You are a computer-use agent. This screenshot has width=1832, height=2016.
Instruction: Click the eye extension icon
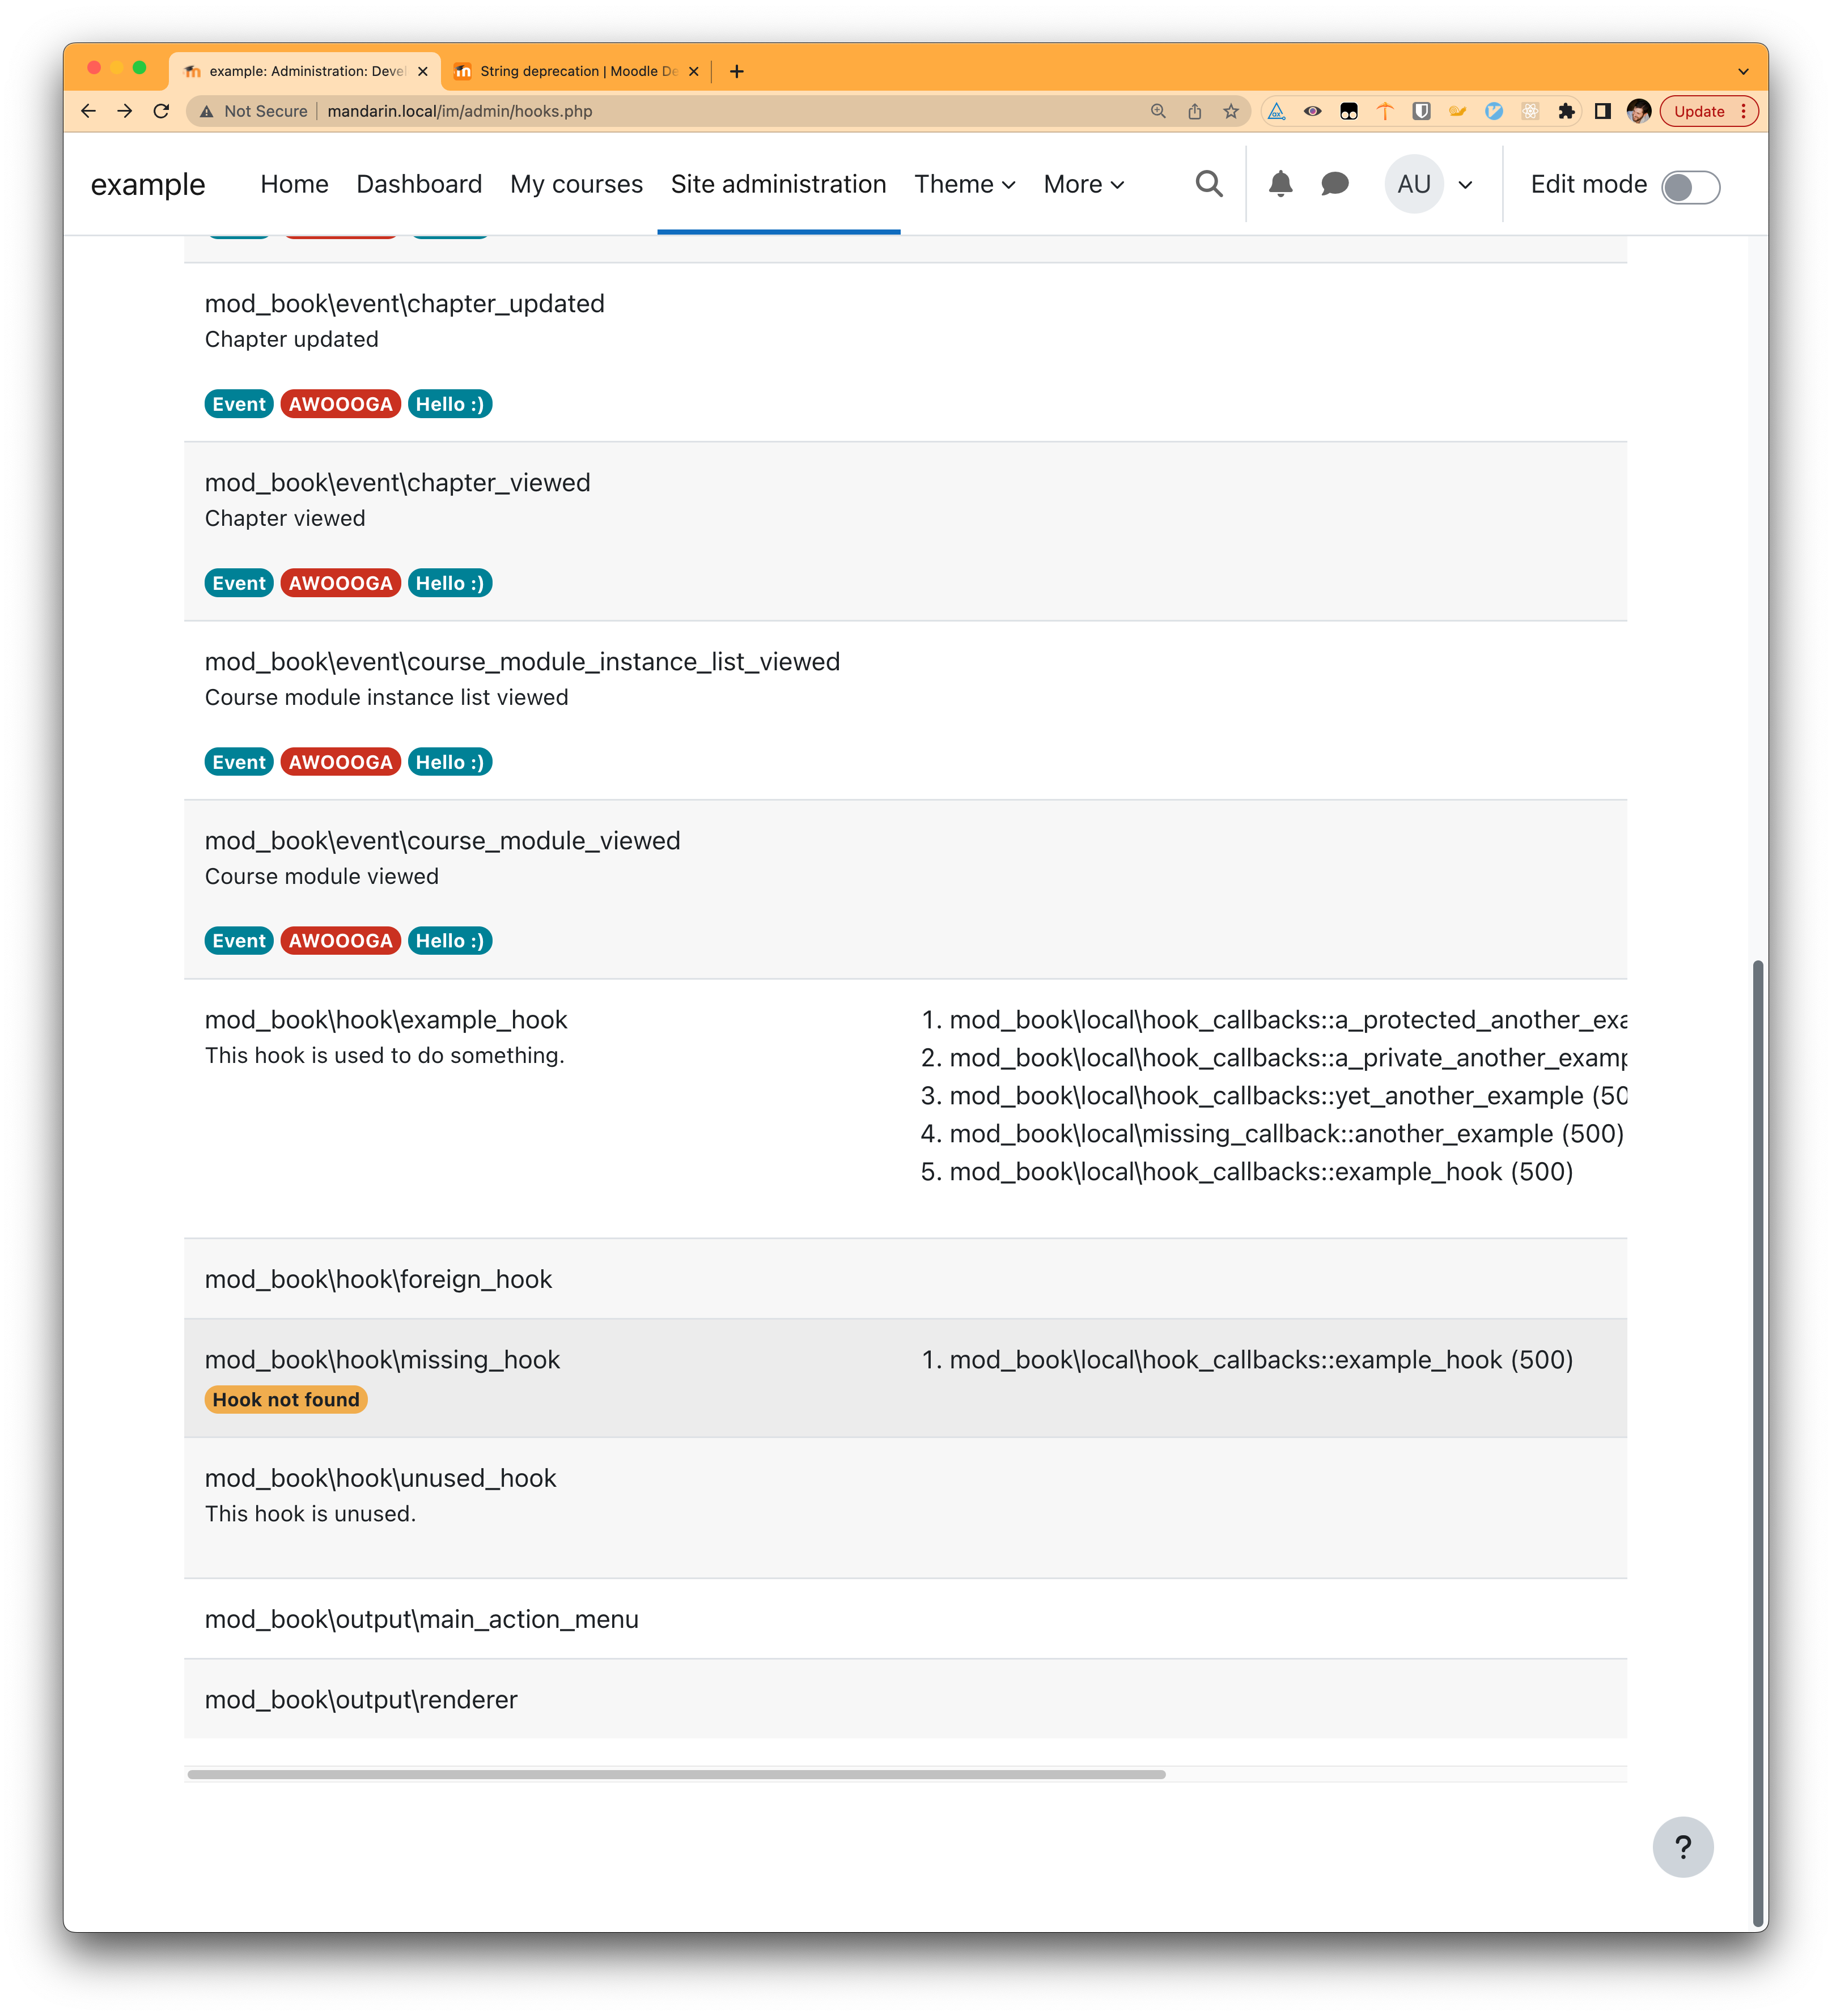(1313, 111)
